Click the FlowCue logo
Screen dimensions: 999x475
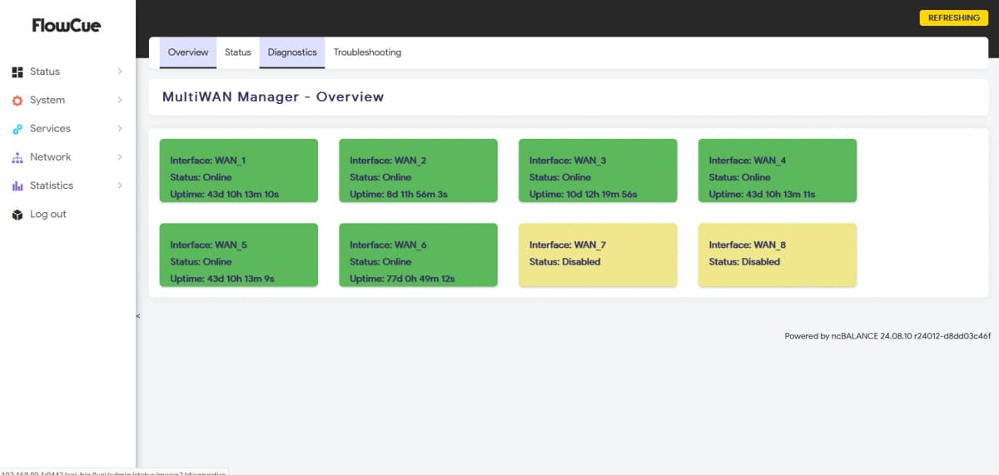tap(67, 26)
